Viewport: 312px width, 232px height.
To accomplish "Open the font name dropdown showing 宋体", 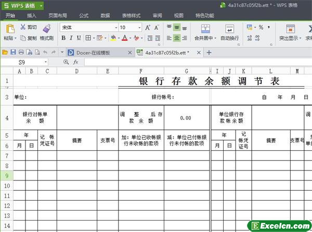I will [x=115, y=27].
